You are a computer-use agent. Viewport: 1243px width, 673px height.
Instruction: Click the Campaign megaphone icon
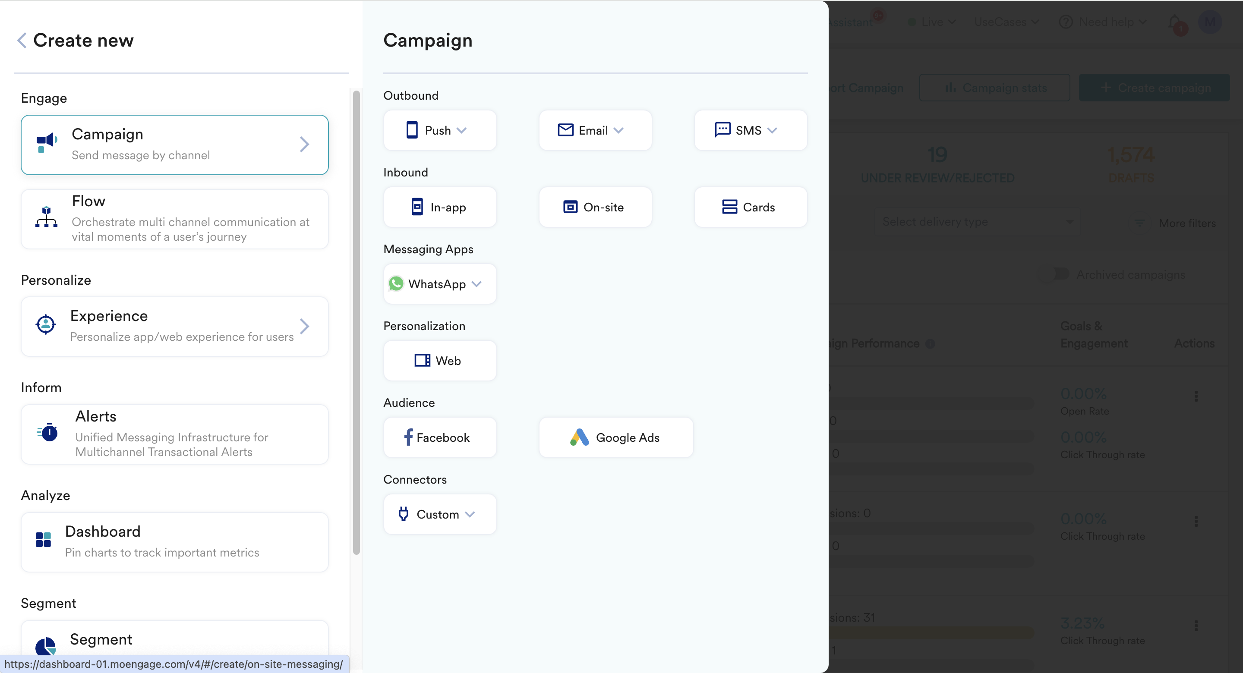pyautogui.click(x=47, y=143)
